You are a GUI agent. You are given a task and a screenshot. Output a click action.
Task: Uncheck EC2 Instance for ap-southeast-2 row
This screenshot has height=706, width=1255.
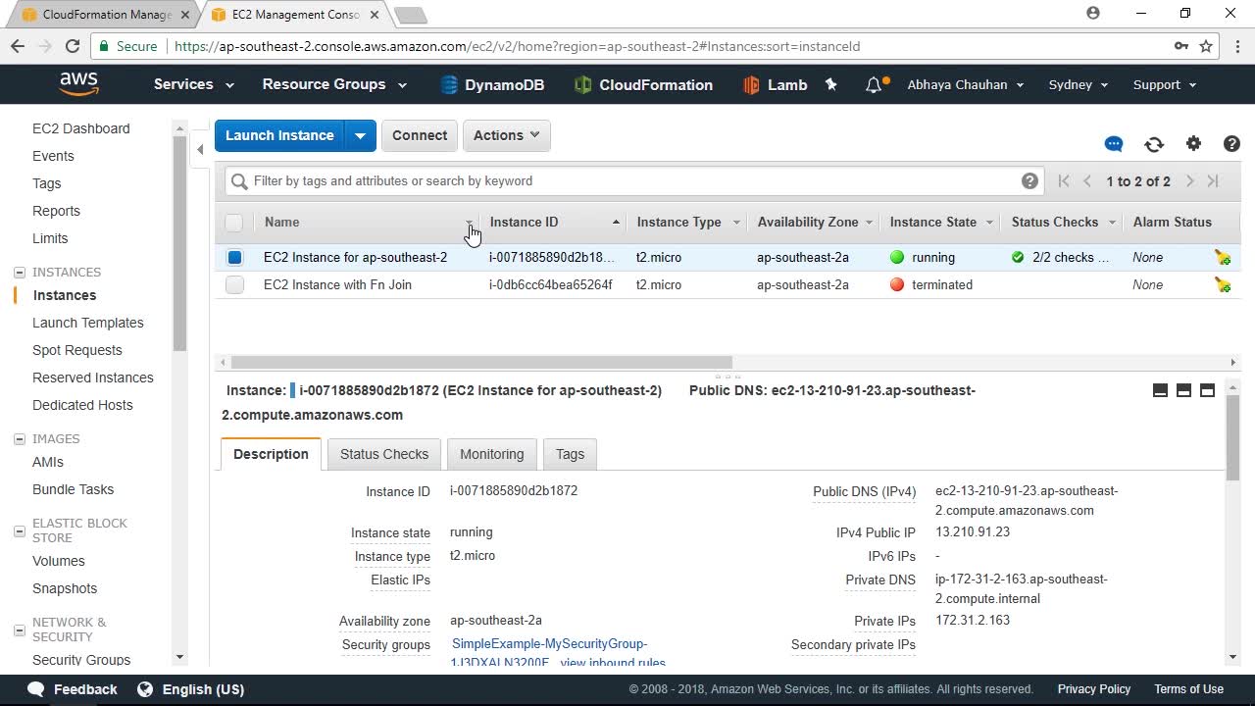click(x=234, y=257)
